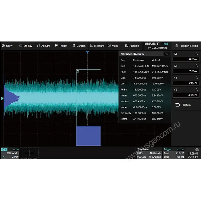The width and height of the screenshot is (201, 201).
Task: Click the X1 knob adjust icon
Action: 197,54
